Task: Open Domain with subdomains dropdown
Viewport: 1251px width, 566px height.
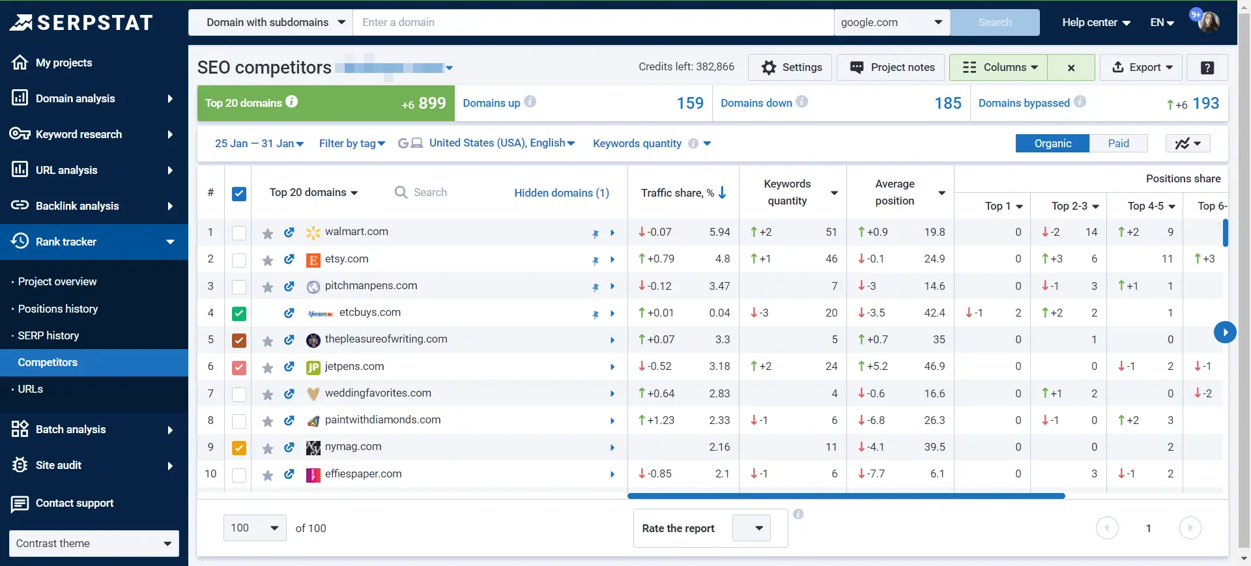Action: (x=270, y=22)
